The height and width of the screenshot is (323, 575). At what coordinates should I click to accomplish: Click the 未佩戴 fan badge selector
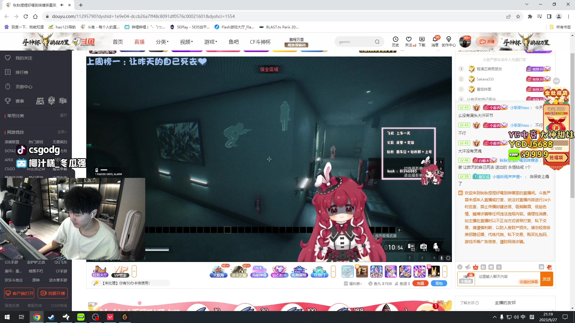tap(466, 279)
